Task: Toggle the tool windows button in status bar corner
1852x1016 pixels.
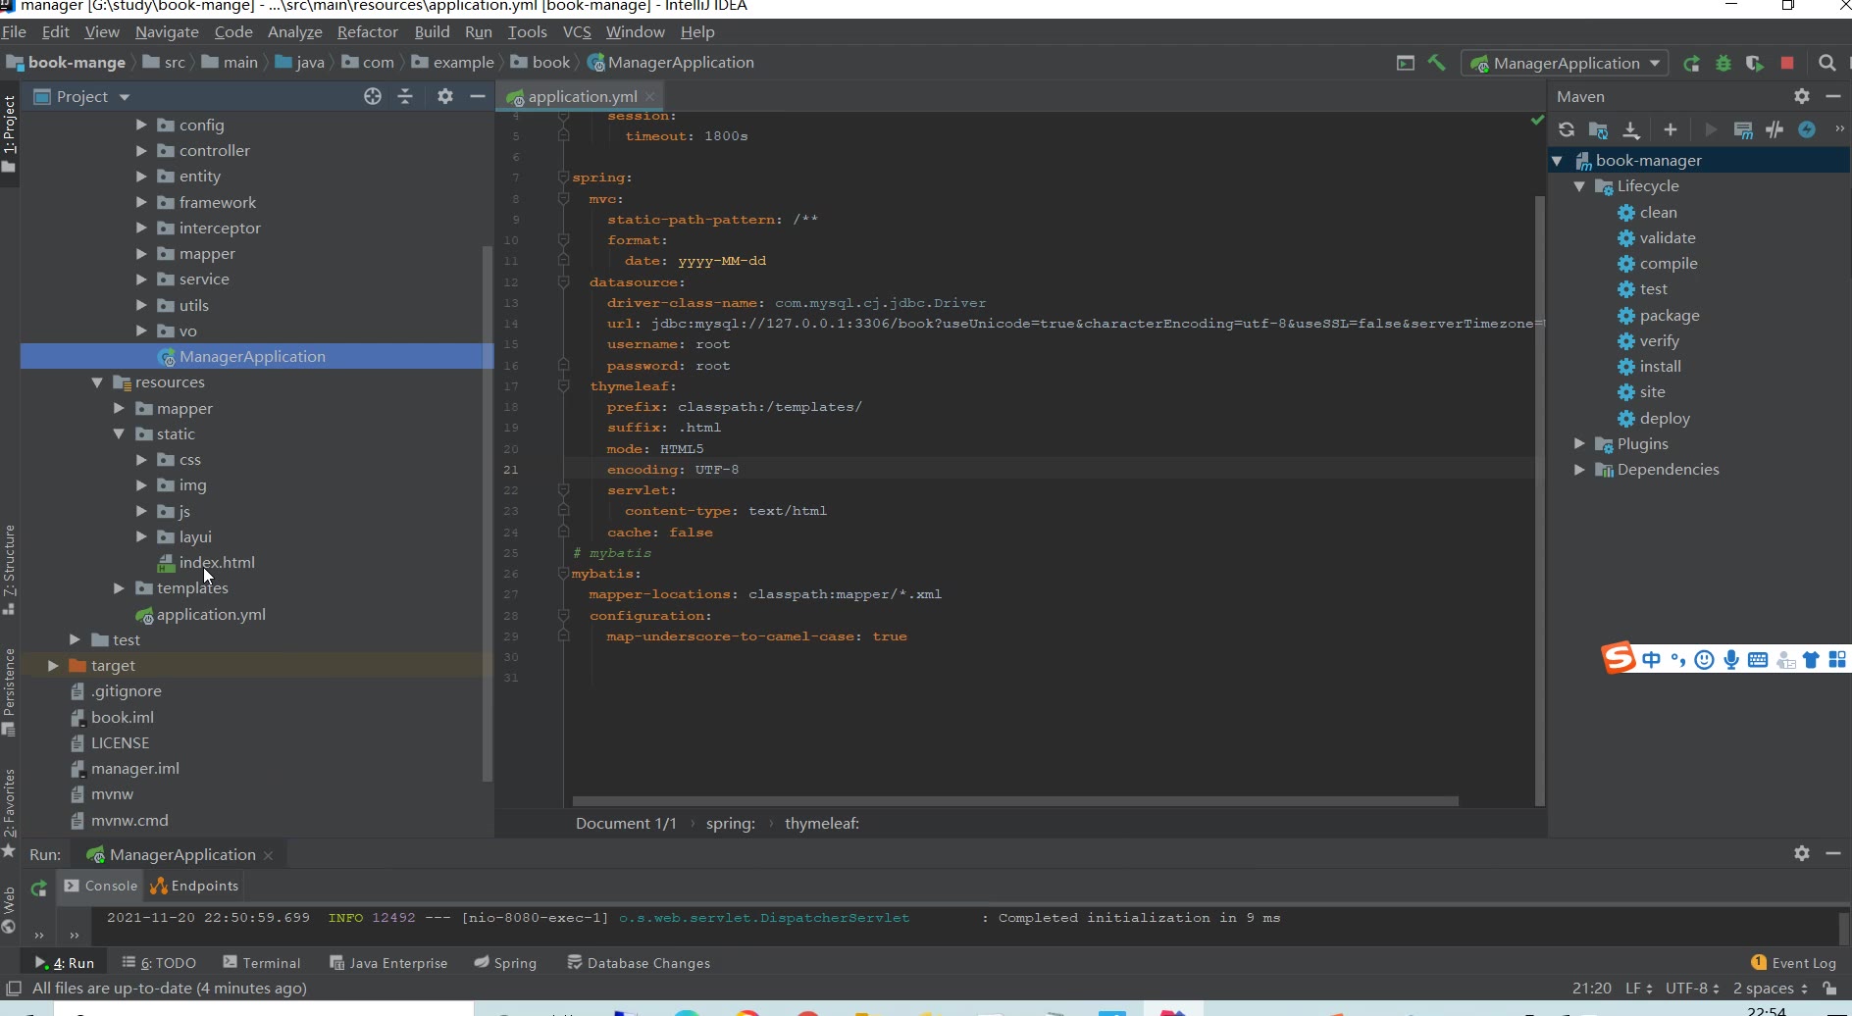Action: [x=14, y=989]
